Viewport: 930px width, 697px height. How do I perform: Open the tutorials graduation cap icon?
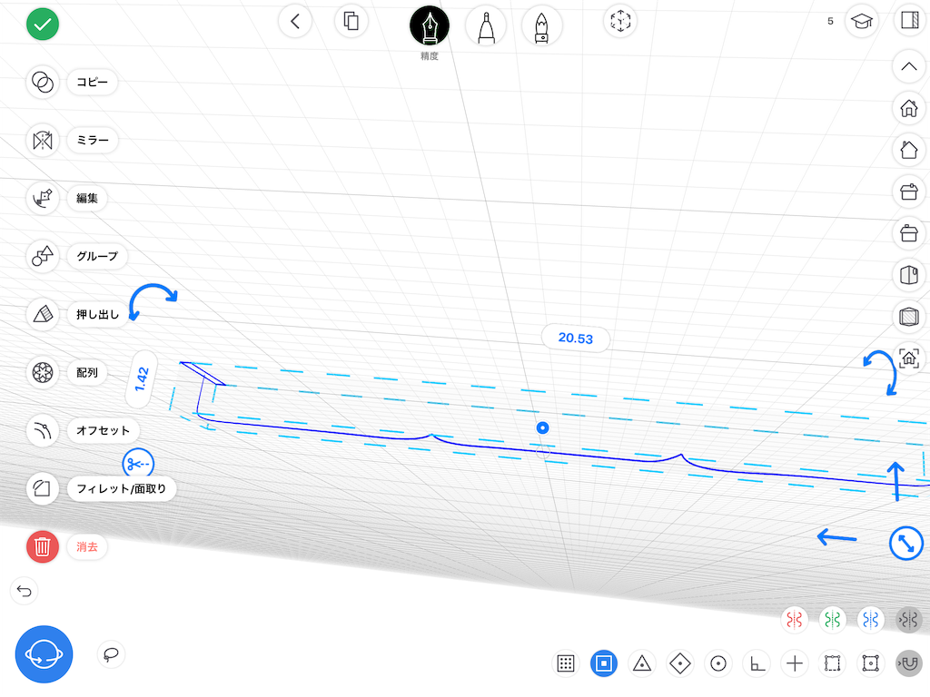[862, 22]
